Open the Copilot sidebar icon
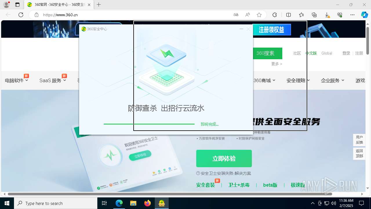Viewport: 371px width, 209px height. pos(364,15)
